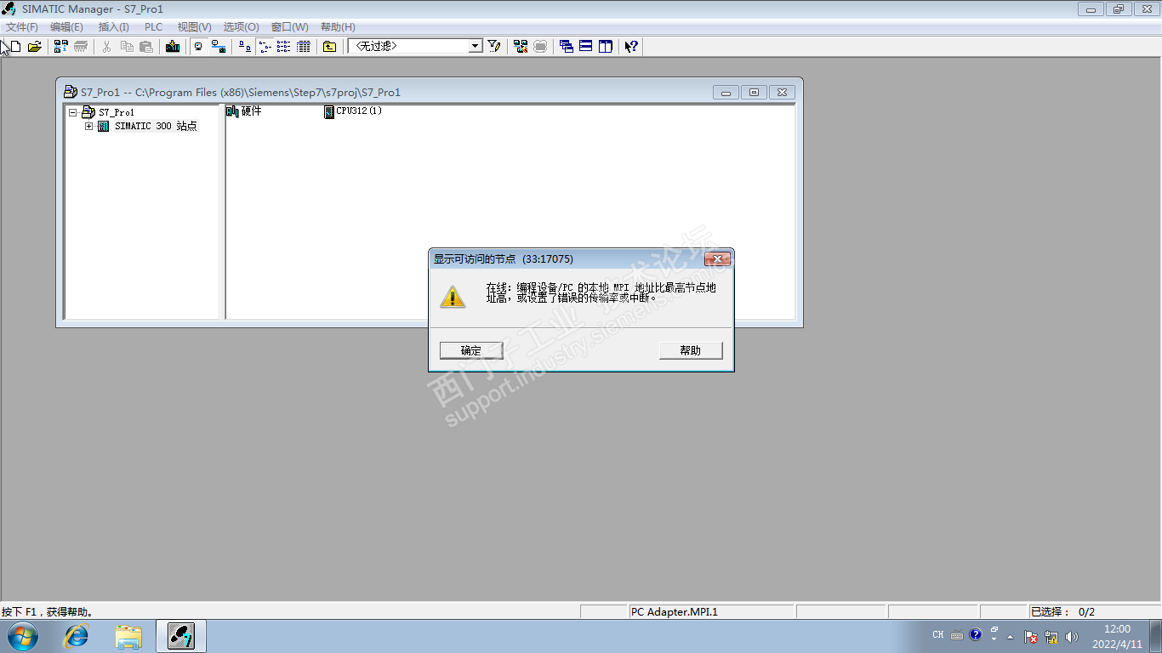The image size is (1162, 653).
Task: Open the network tray icon
Action: point(1051,636)
